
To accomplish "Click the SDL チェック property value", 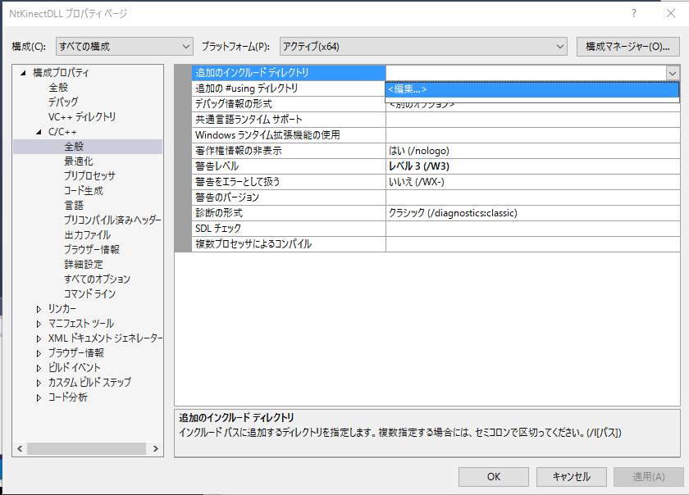I will tap(532, 228).
